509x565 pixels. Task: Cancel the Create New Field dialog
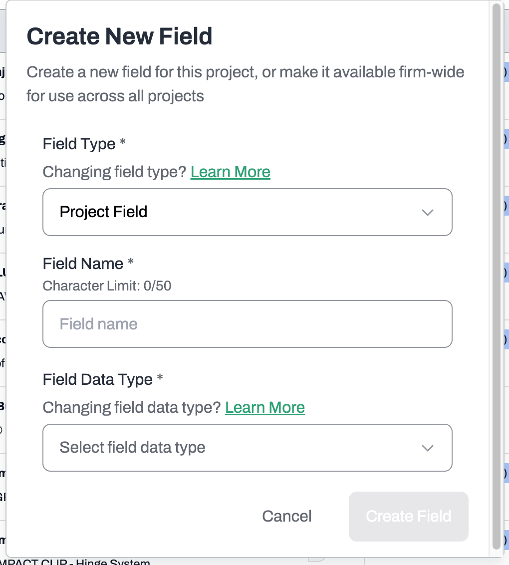click(287, 517)
